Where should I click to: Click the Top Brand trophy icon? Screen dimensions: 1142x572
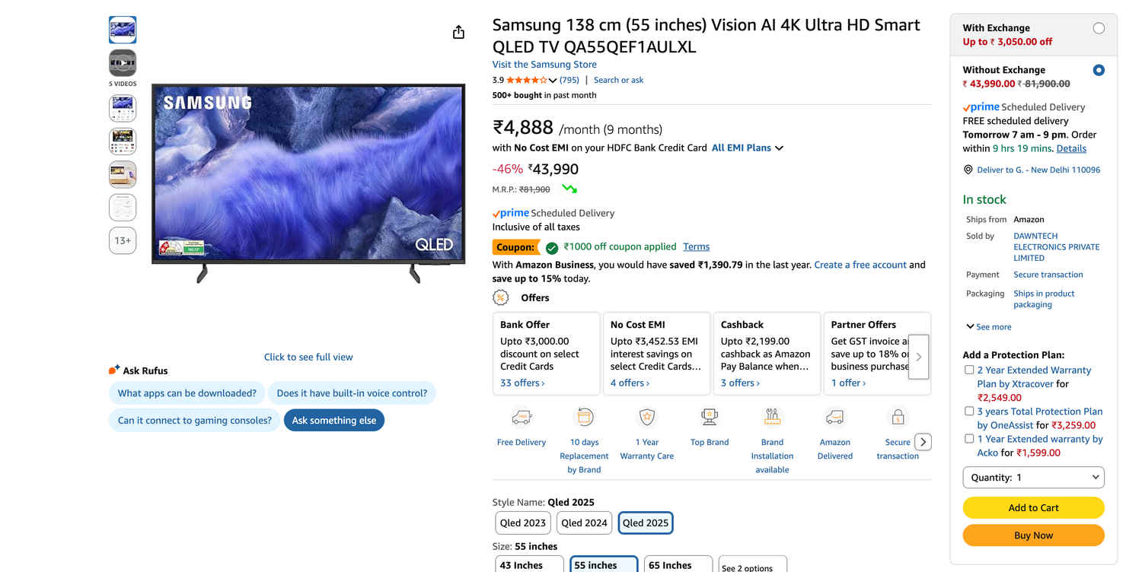tap(710, 418)
